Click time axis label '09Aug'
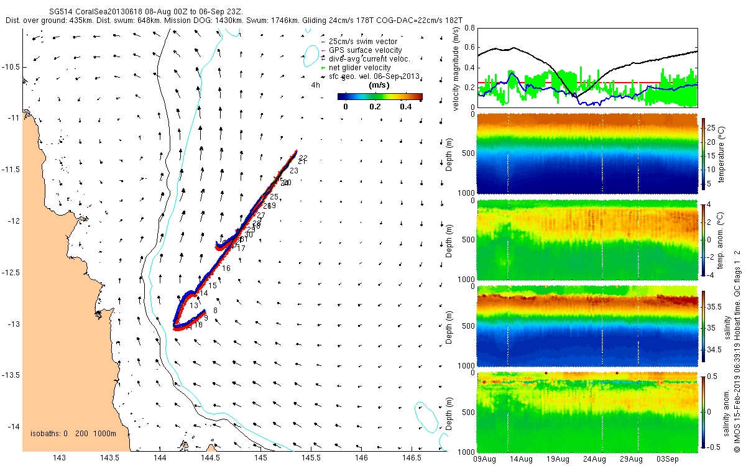The height and width of the screenshot is (466, 746). click(x=484, y=459)
